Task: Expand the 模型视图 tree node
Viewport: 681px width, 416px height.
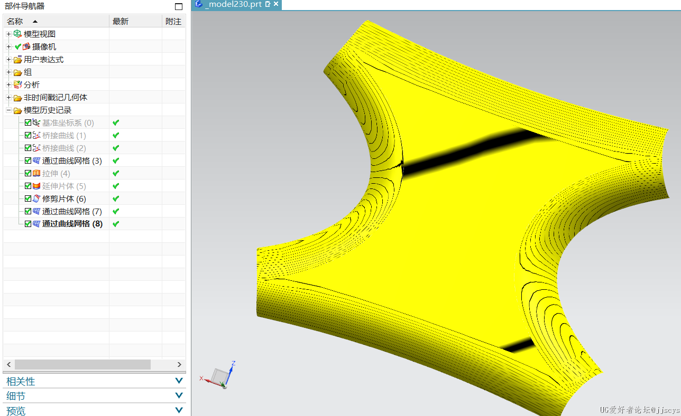Action: click(x=8, y=34)
